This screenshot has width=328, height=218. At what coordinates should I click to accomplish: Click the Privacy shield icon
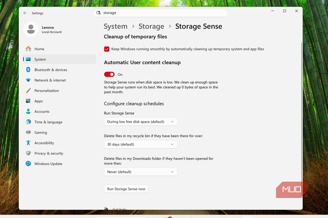pyautogui.click(x=28, y=153)
